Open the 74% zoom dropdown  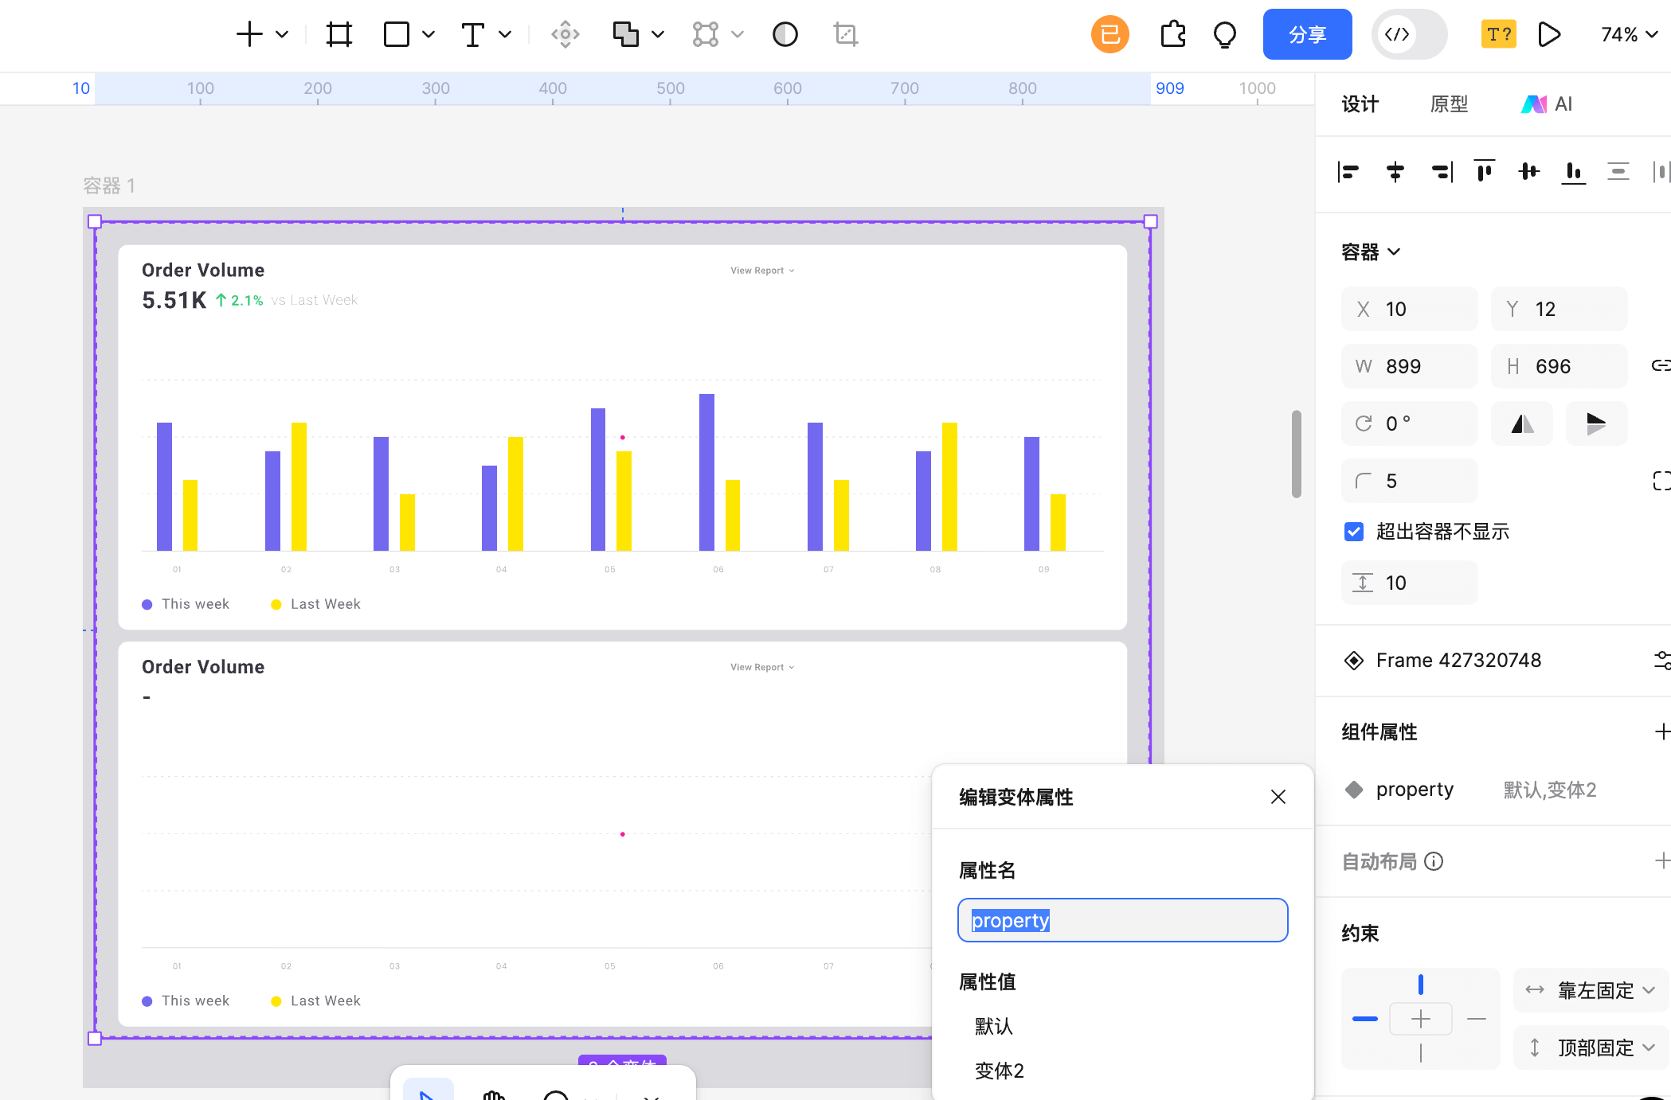[x=1630, y=34]
